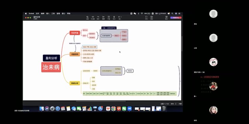Toggle the Outline (大纲) view
The width and height of the screenshot is (249, 124).
coord(180,104)
